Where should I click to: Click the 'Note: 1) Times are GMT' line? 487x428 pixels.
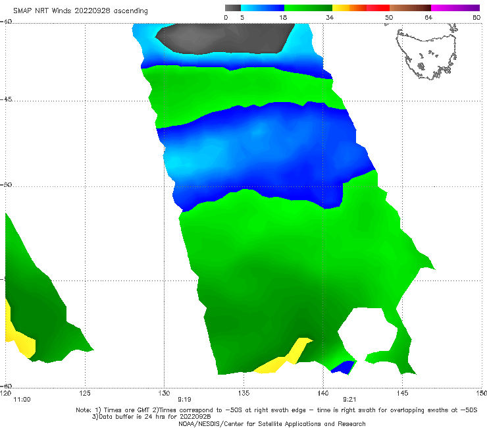[x=276, y=410]
